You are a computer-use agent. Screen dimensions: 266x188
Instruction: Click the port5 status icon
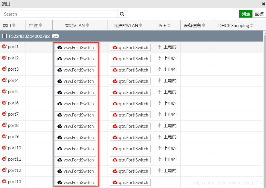(x=4, y=91)
